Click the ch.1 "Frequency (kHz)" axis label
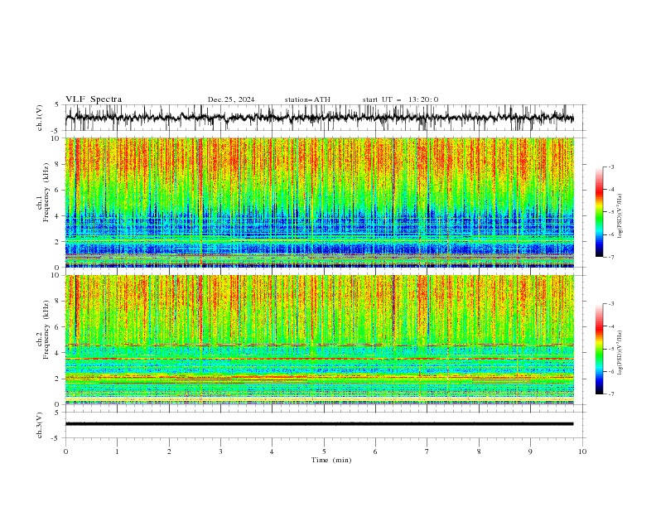Image resolution: width=656 pixels, height=507 pixels. pos(46,192)
